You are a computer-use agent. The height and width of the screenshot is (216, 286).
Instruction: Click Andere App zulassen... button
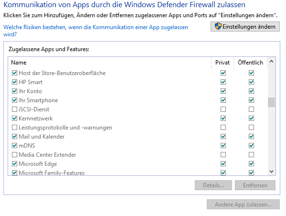coord(243,205)
